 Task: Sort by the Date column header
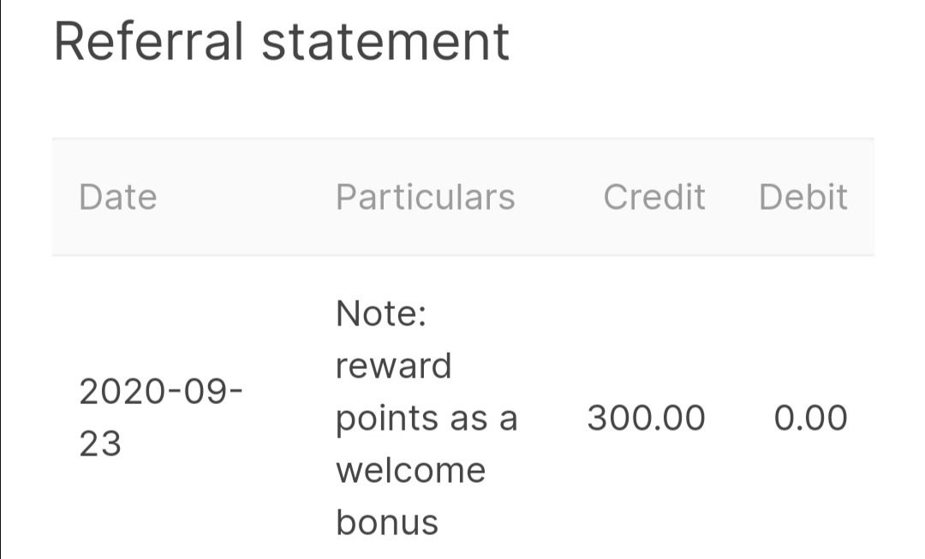(118, 197)
